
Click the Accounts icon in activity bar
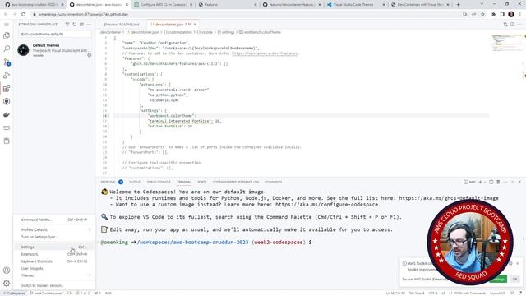(x=7, y=271)
